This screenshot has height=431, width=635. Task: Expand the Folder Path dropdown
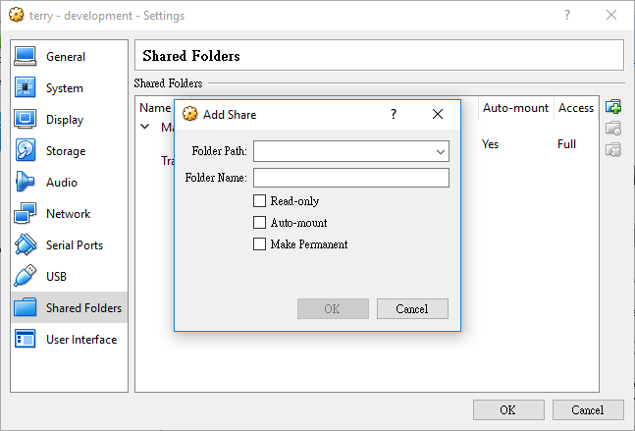tap(441, 151)
